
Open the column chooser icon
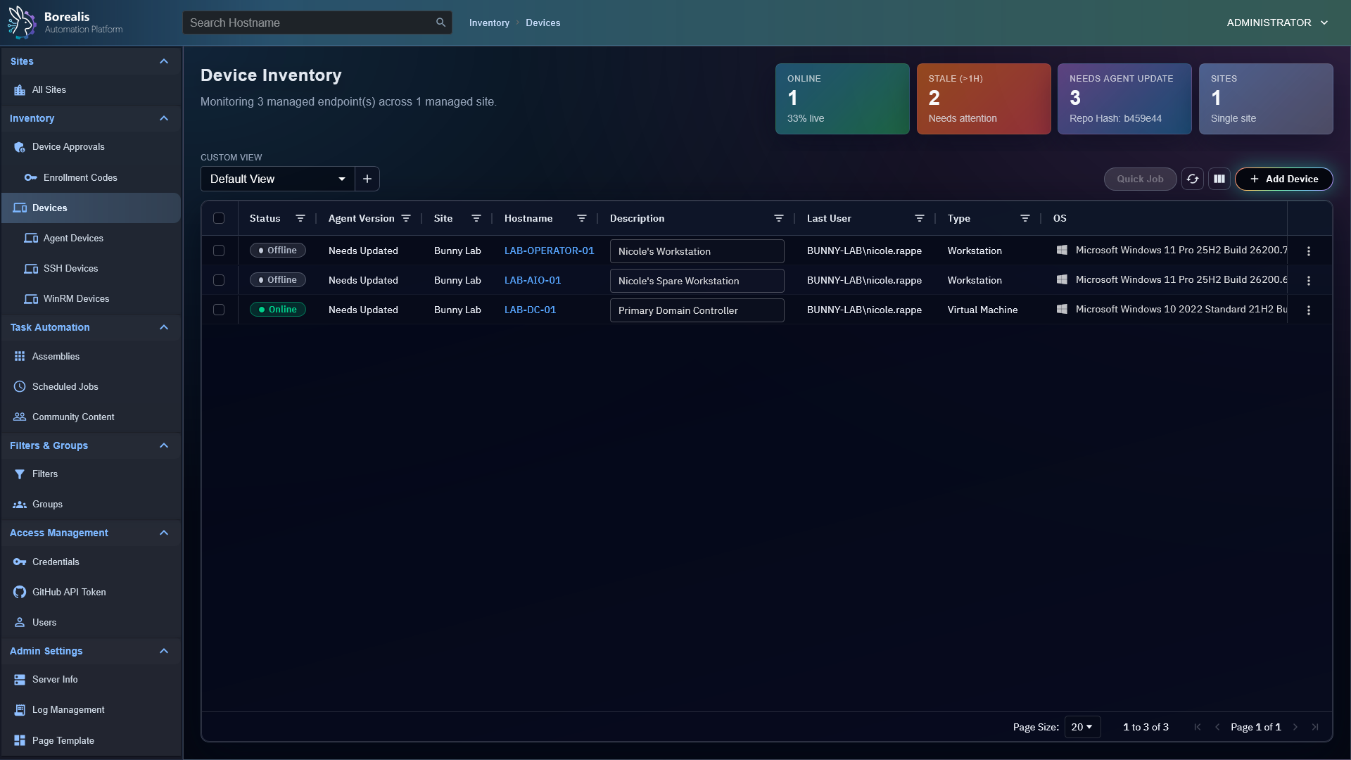pyautogui.click(x=1219, y=179)
